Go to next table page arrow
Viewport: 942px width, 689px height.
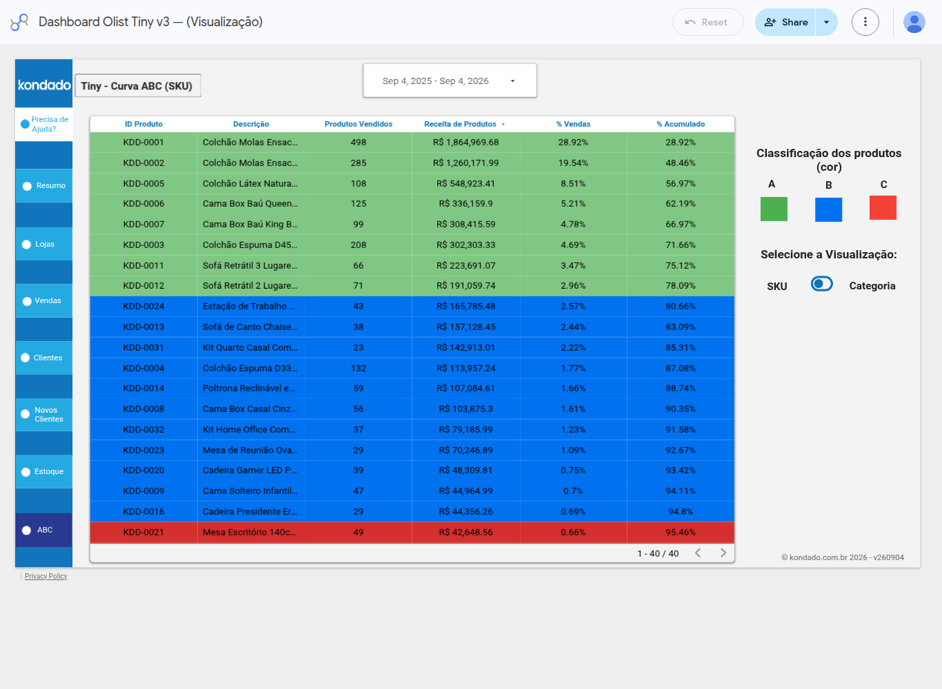click(x=723, y=553)
